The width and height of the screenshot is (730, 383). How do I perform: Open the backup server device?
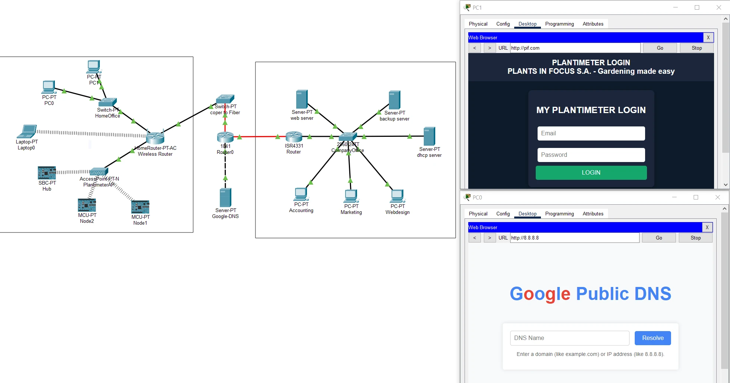coord(394,100)
